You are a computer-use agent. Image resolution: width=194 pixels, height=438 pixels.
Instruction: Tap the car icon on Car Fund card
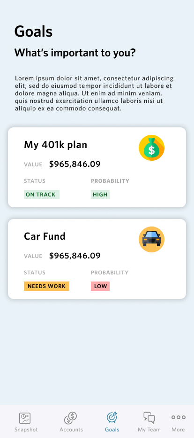point(151,239)
